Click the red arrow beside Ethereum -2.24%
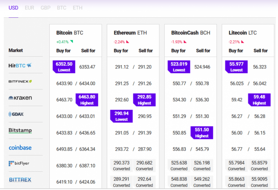 [128, 42]
